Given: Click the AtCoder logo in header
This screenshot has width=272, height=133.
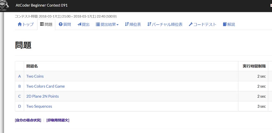Looking at the screenshot, I should pos(4,6).
